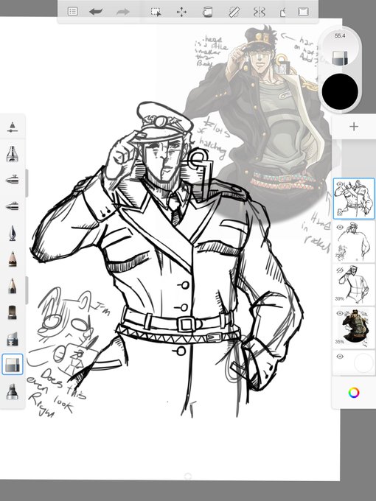Screen dimensions: 376x501
Task: Tap the lower brush palette scroll handle
Action: click(27, 290)
